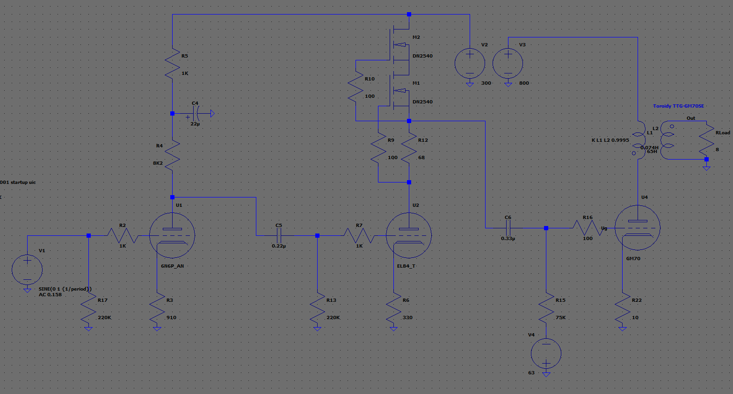
Task: Click the 0.33µ capacitance value
Action: click(x=508, y=238)
